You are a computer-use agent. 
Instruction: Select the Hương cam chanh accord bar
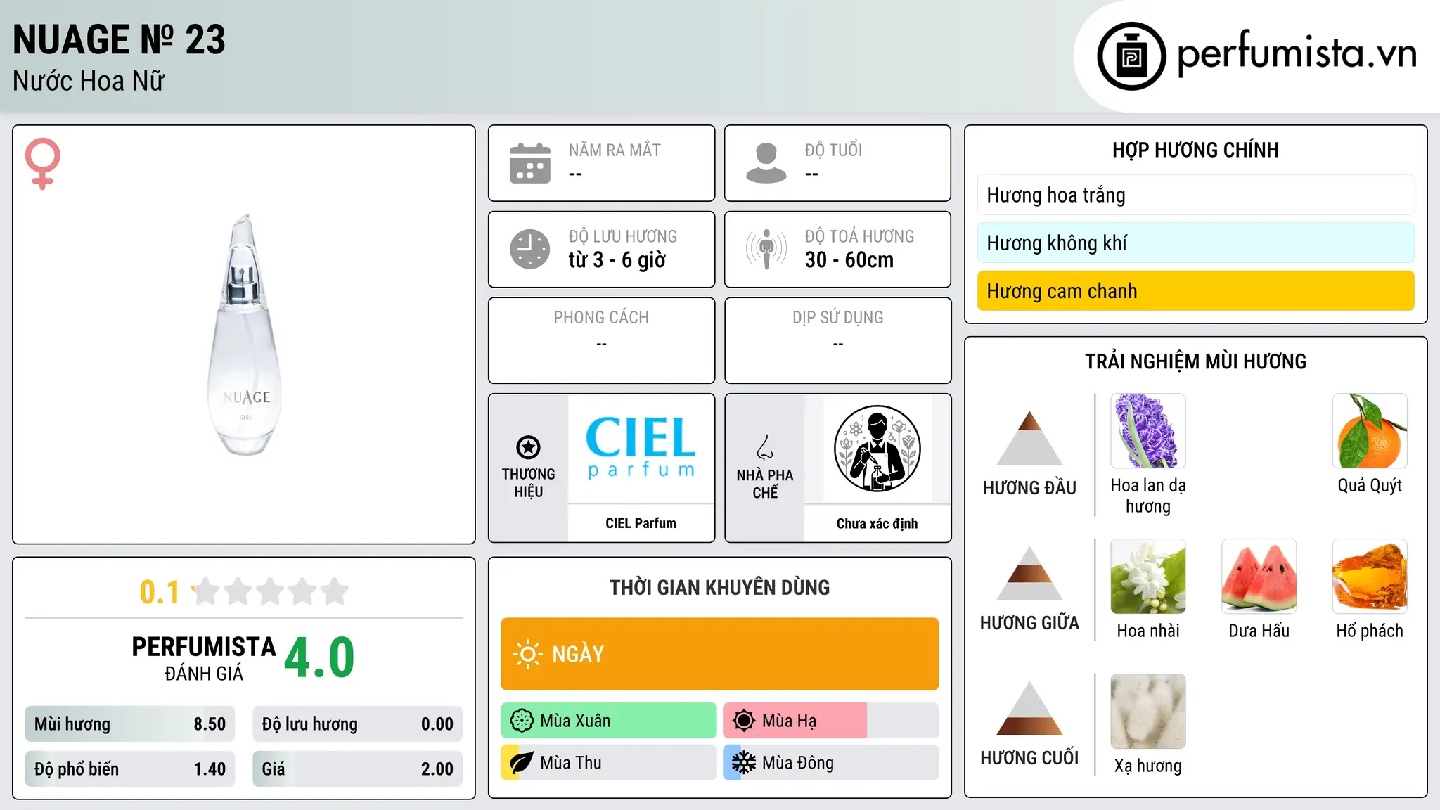click(x=1195, y=290)
